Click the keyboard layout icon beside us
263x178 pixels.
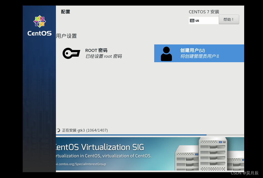pyautogui.click(x=192, y=21)
